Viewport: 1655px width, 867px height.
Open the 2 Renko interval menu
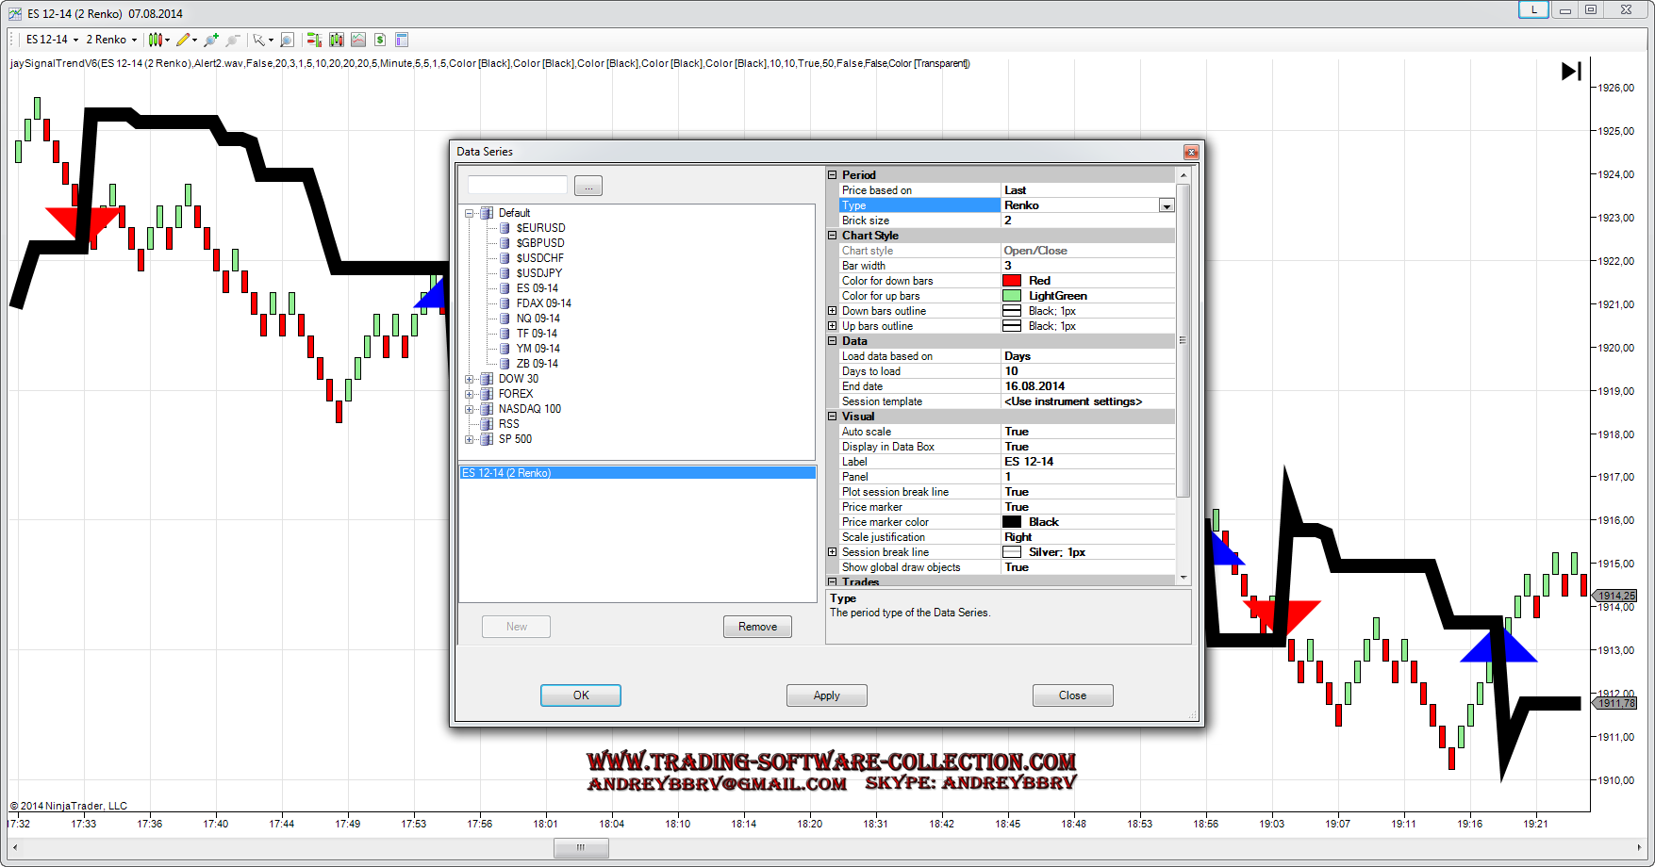pyautogui.click(x=111, y=40)
